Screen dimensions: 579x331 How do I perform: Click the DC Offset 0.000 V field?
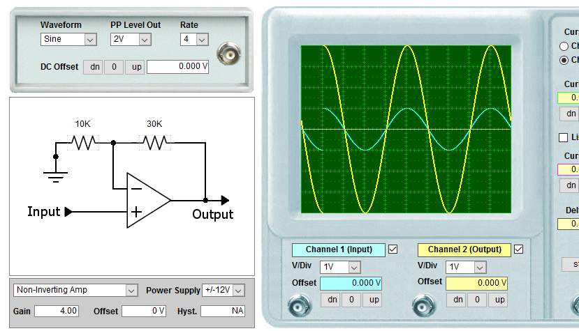coord(177,67)
